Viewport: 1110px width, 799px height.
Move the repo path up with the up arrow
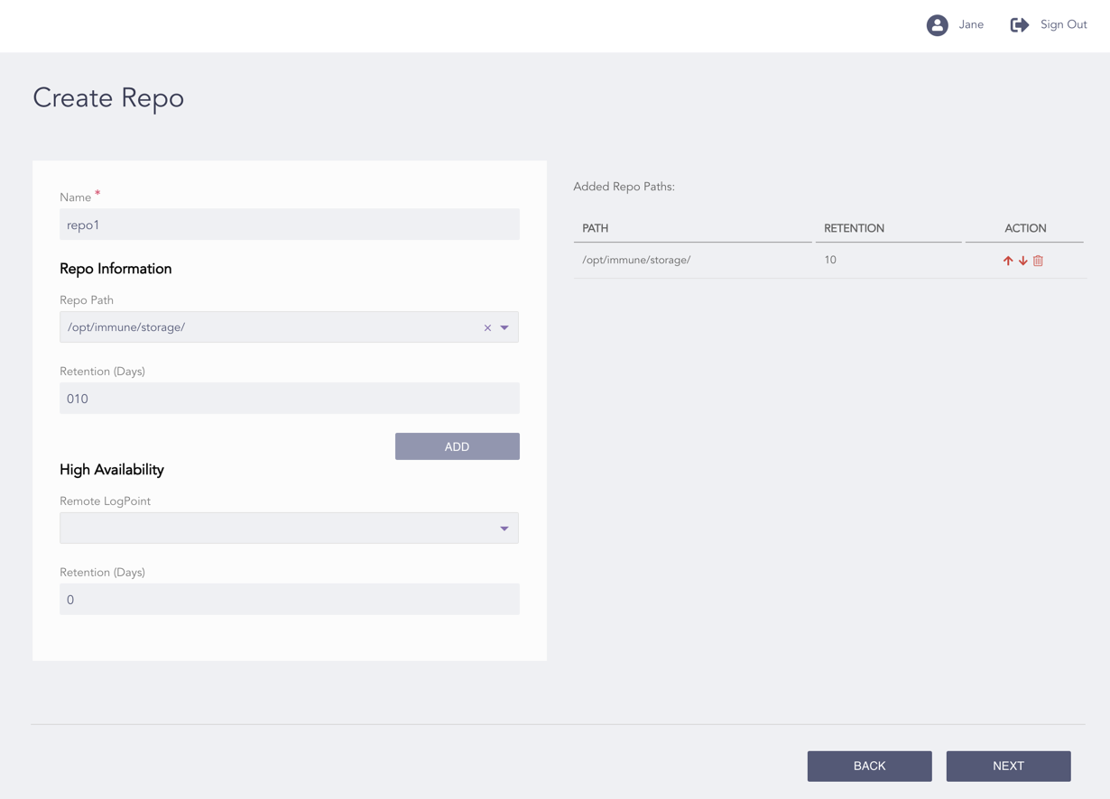(x=1008, y=261)
